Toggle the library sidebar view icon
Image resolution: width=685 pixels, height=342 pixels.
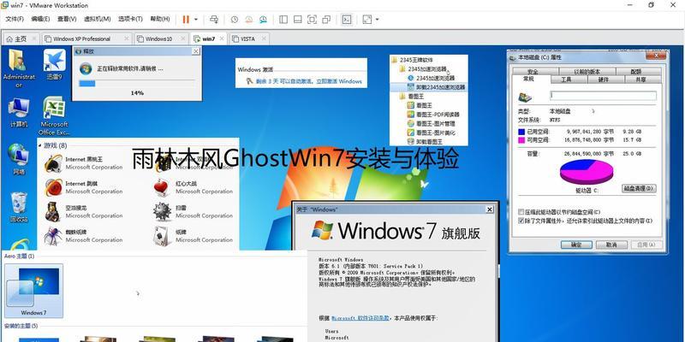click(x=283, y=19)
